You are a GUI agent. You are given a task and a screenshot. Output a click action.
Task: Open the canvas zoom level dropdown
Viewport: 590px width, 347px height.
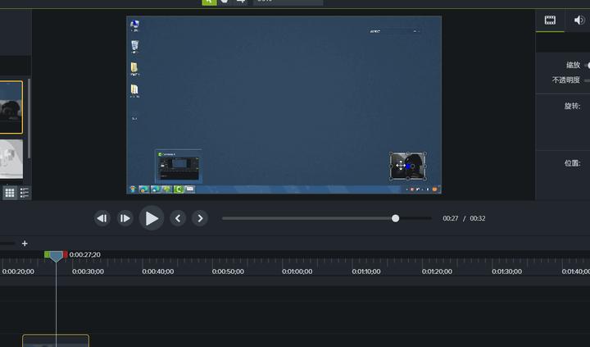(x=288, y=2)
